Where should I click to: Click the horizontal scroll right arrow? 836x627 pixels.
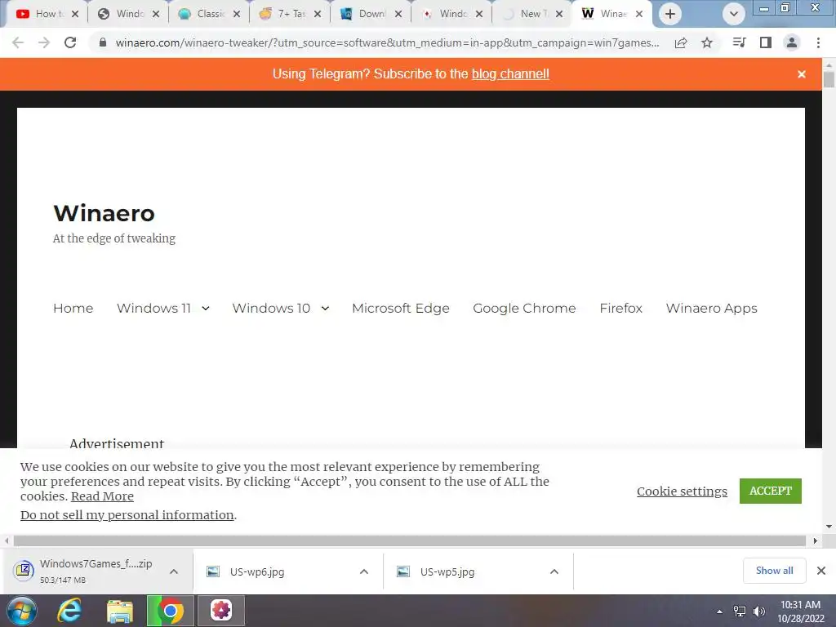point(816,540)
